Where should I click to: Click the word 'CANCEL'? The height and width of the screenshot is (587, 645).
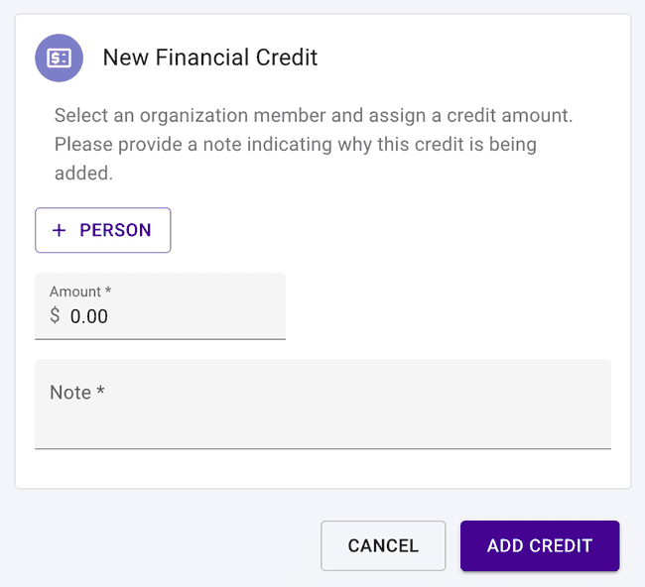(x=383, y=545)
